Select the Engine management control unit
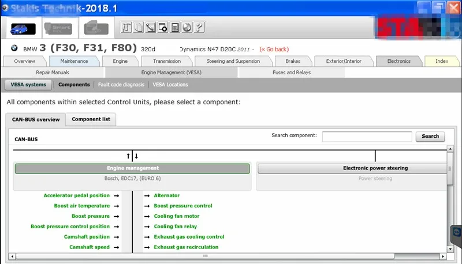 point(132,168)
